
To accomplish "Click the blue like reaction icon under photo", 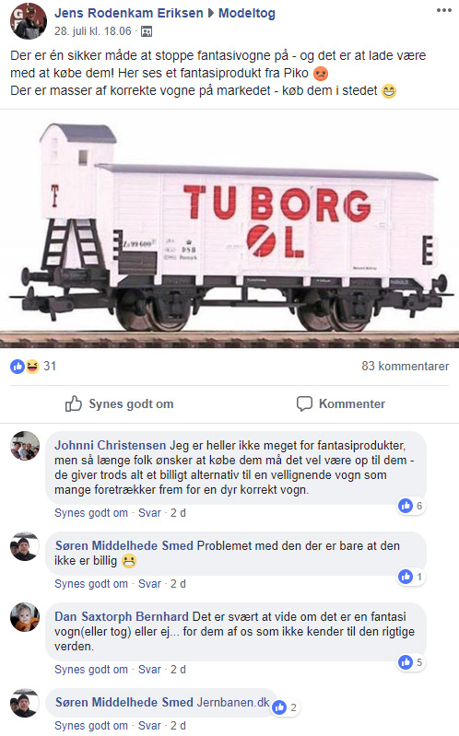I will click(x=18, y=366).
